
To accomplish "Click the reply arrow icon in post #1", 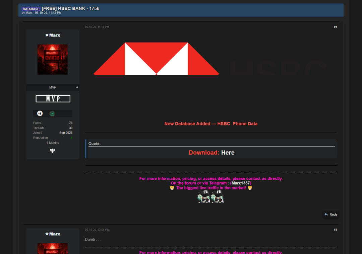I will [x=326, y=215].
